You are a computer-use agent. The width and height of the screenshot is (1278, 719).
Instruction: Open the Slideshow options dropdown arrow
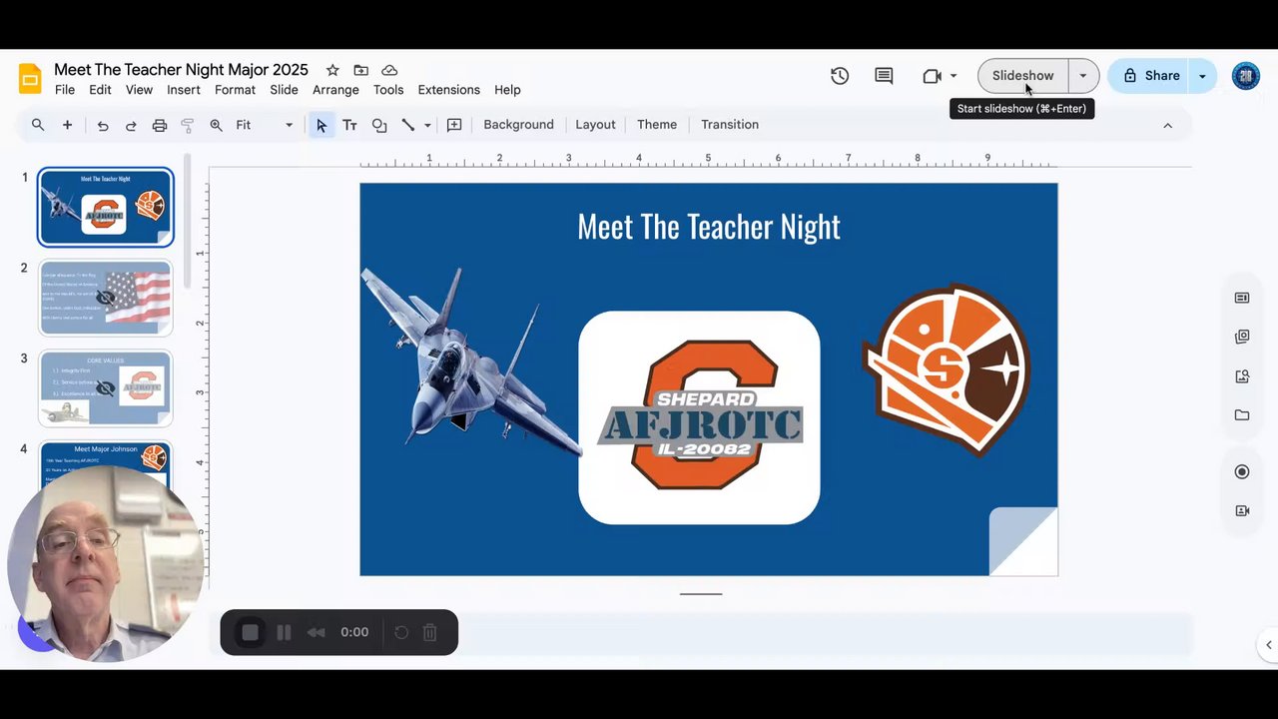pyautogui.click(x=1083, y=76)
